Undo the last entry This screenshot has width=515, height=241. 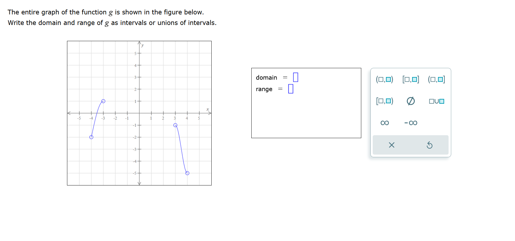[430, 145]
